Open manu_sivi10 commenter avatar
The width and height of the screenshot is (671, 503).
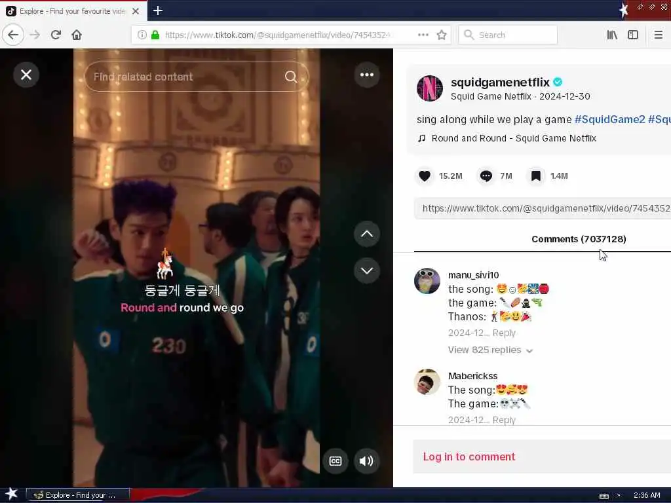tap(427, 281)
